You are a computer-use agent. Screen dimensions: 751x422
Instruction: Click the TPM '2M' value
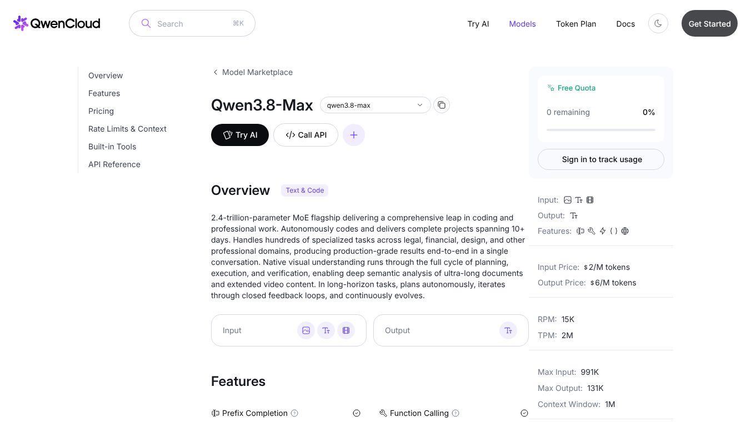(567, 335)
